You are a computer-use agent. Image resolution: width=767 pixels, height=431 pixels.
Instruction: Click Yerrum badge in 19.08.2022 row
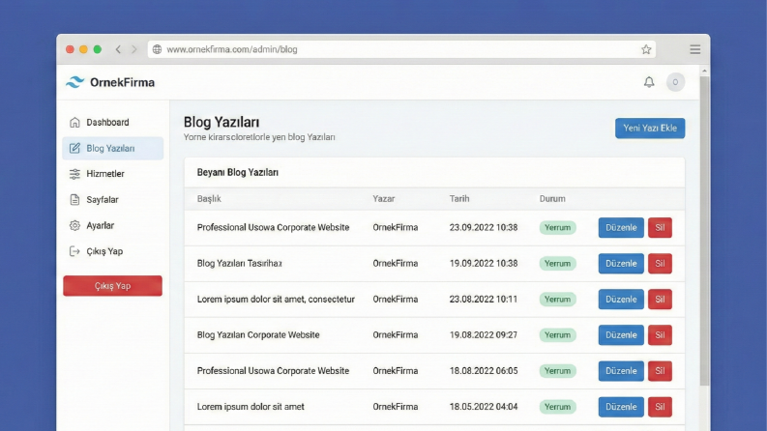[558, 335]
